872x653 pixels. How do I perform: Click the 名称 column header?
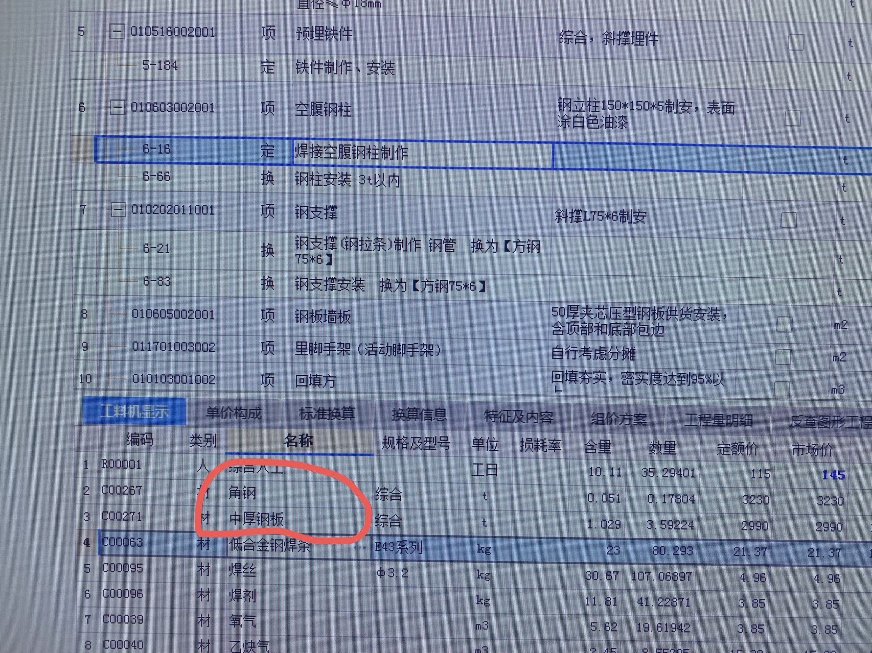point(299,441)
